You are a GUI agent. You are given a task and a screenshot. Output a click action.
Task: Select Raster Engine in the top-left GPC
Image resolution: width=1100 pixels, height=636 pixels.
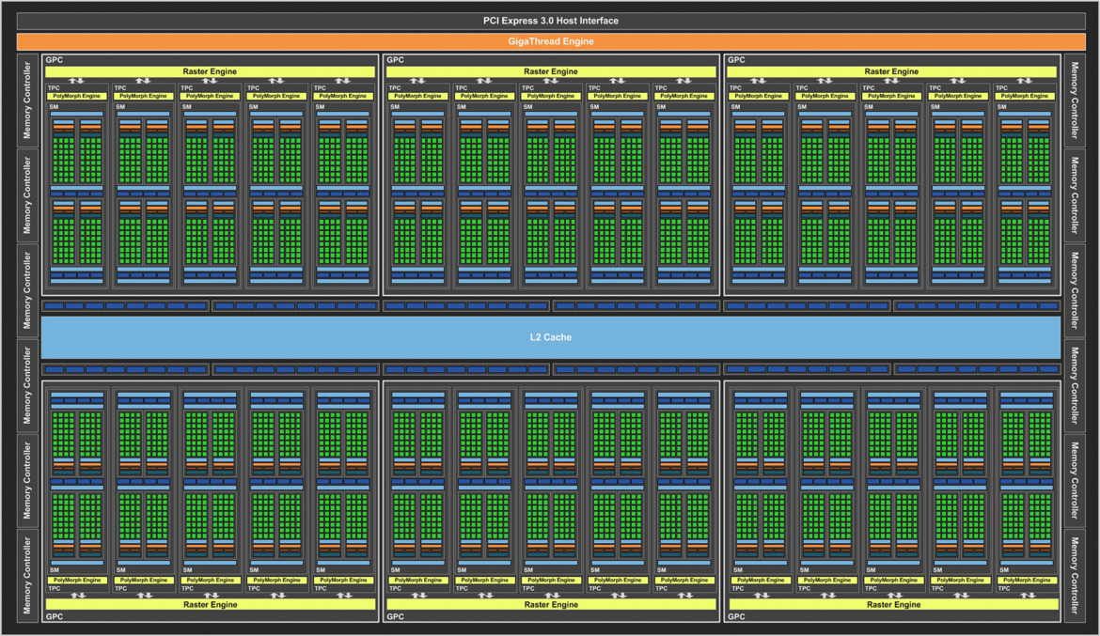coord(210,71)
